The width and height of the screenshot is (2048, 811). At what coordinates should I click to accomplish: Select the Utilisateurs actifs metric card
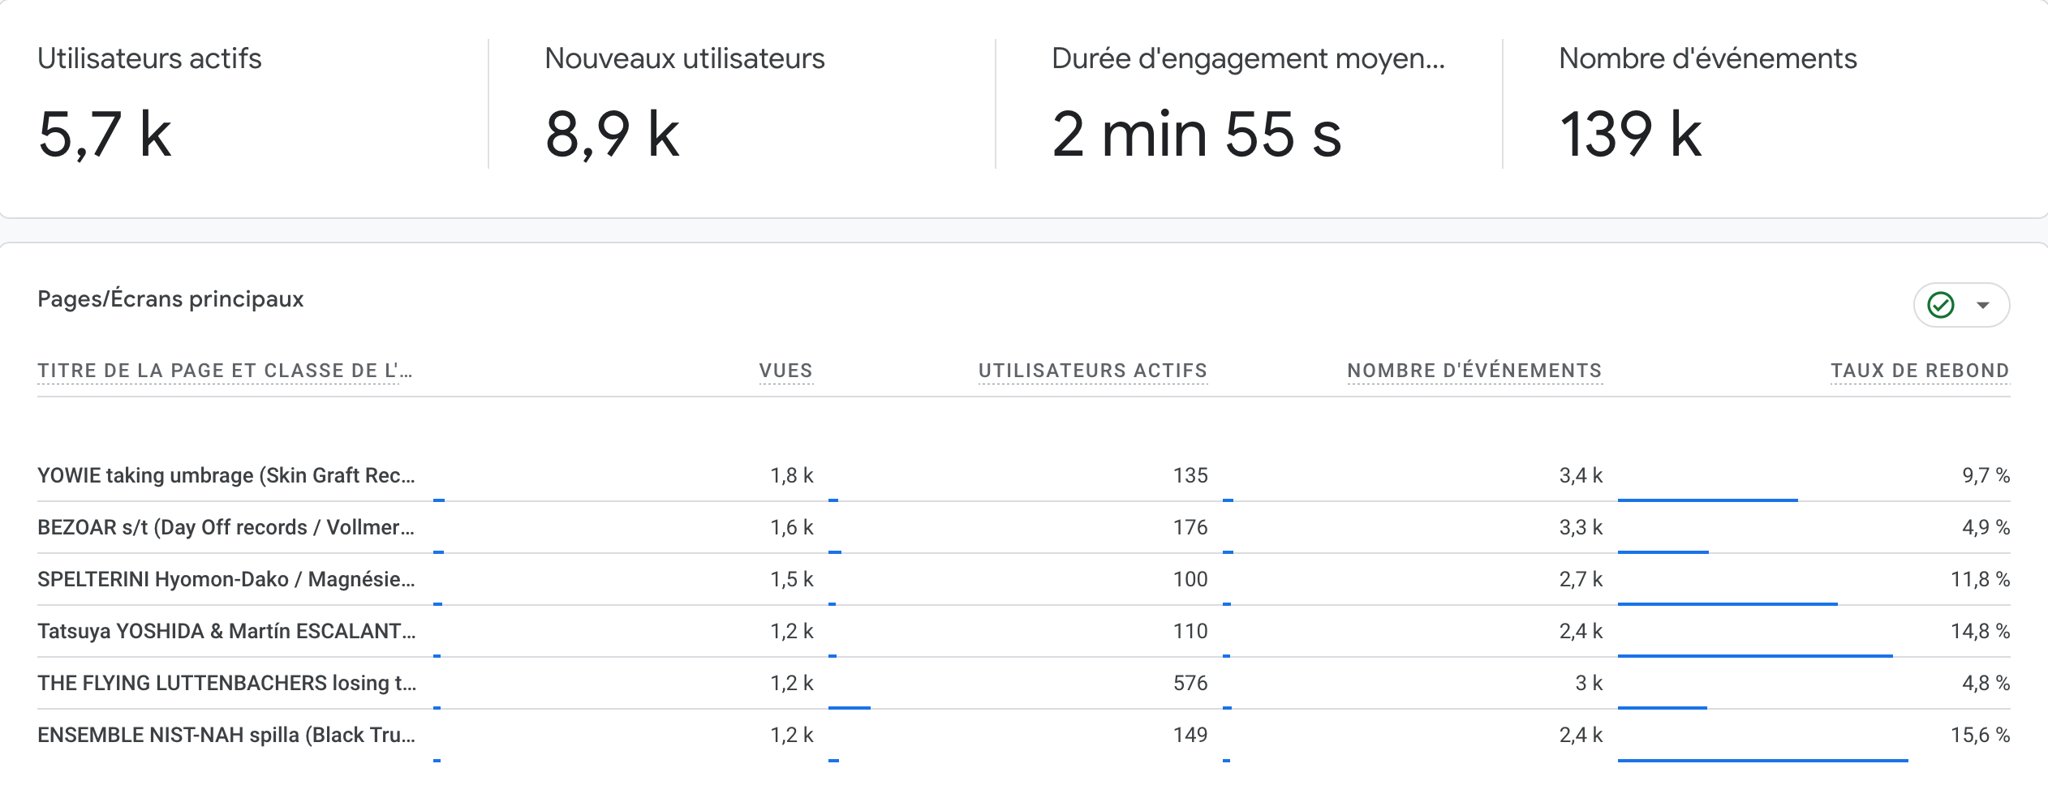coord(243,105)
